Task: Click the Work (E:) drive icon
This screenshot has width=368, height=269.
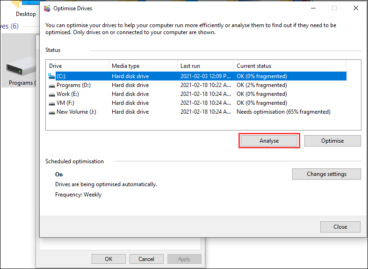Action: coord(51,95)
